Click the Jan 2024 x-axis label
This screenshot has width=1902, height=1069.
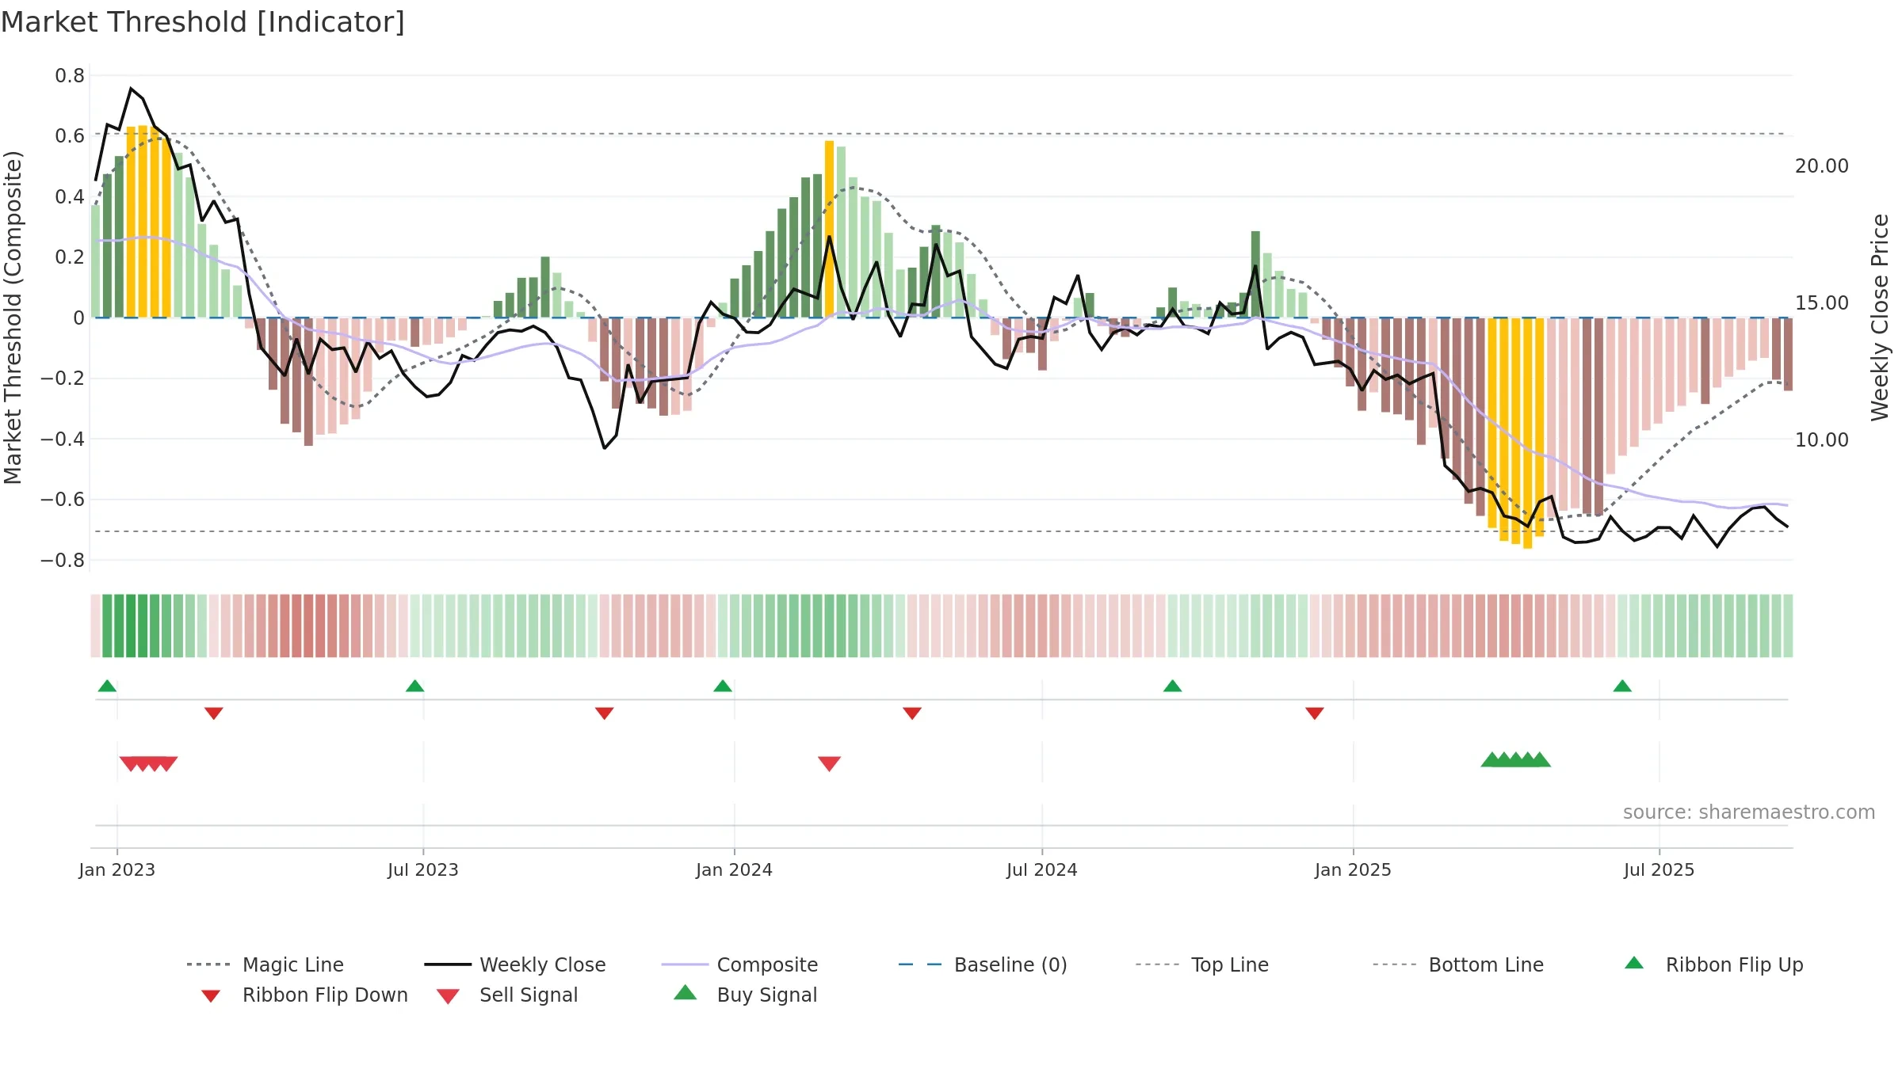pyautogui.click(x=735, y=869)
